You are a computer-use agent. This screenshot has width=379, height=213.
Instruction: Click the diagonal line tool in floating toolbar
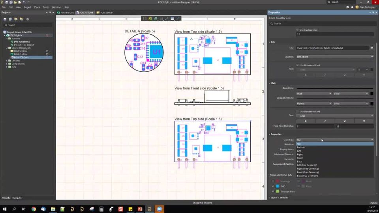coord(178,19)
